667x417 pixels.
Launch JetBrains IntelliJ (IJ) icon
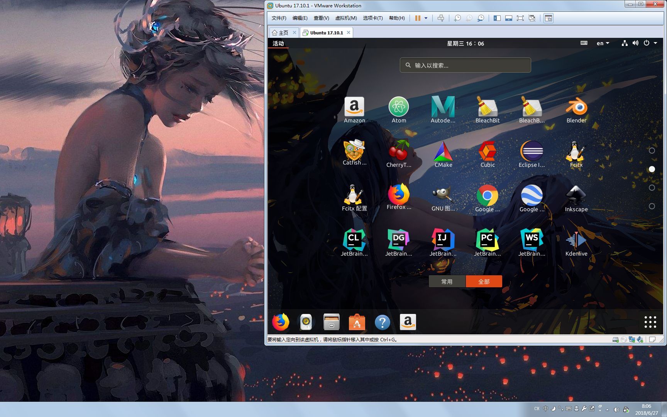click(443, 240)
